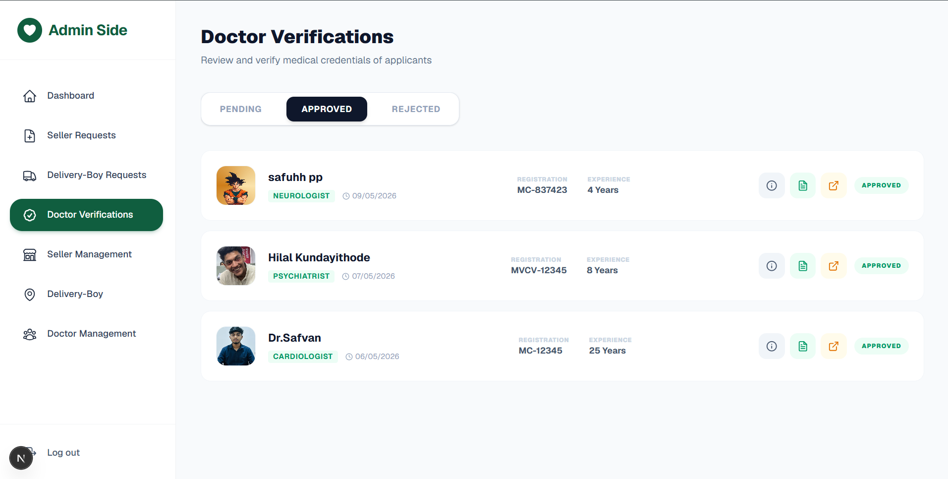
Task: Click the round N avatar badge
Action: tap(21, 458)
